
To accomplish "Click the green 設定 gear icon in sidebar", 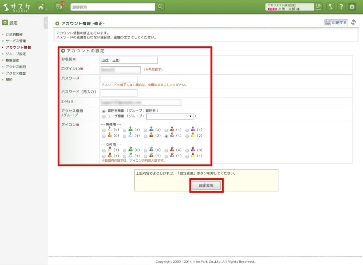I will pyautogui.click(x=5, y=22).
